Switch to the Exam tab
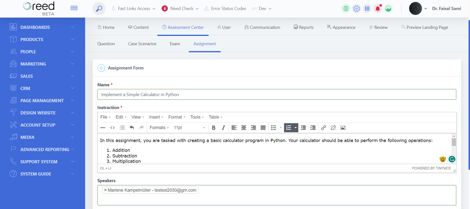The height and width of the screenshot is (209, 470). (175, 44)
